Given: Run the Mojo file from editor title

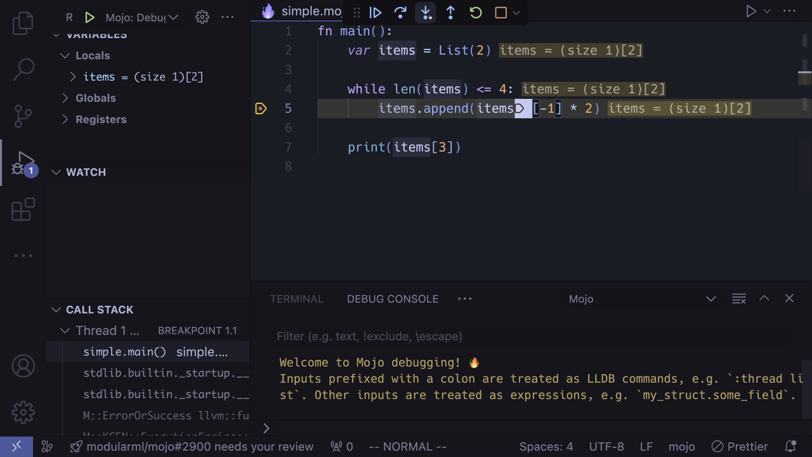Looking at the screenshot, I should [x=751, y=11].
